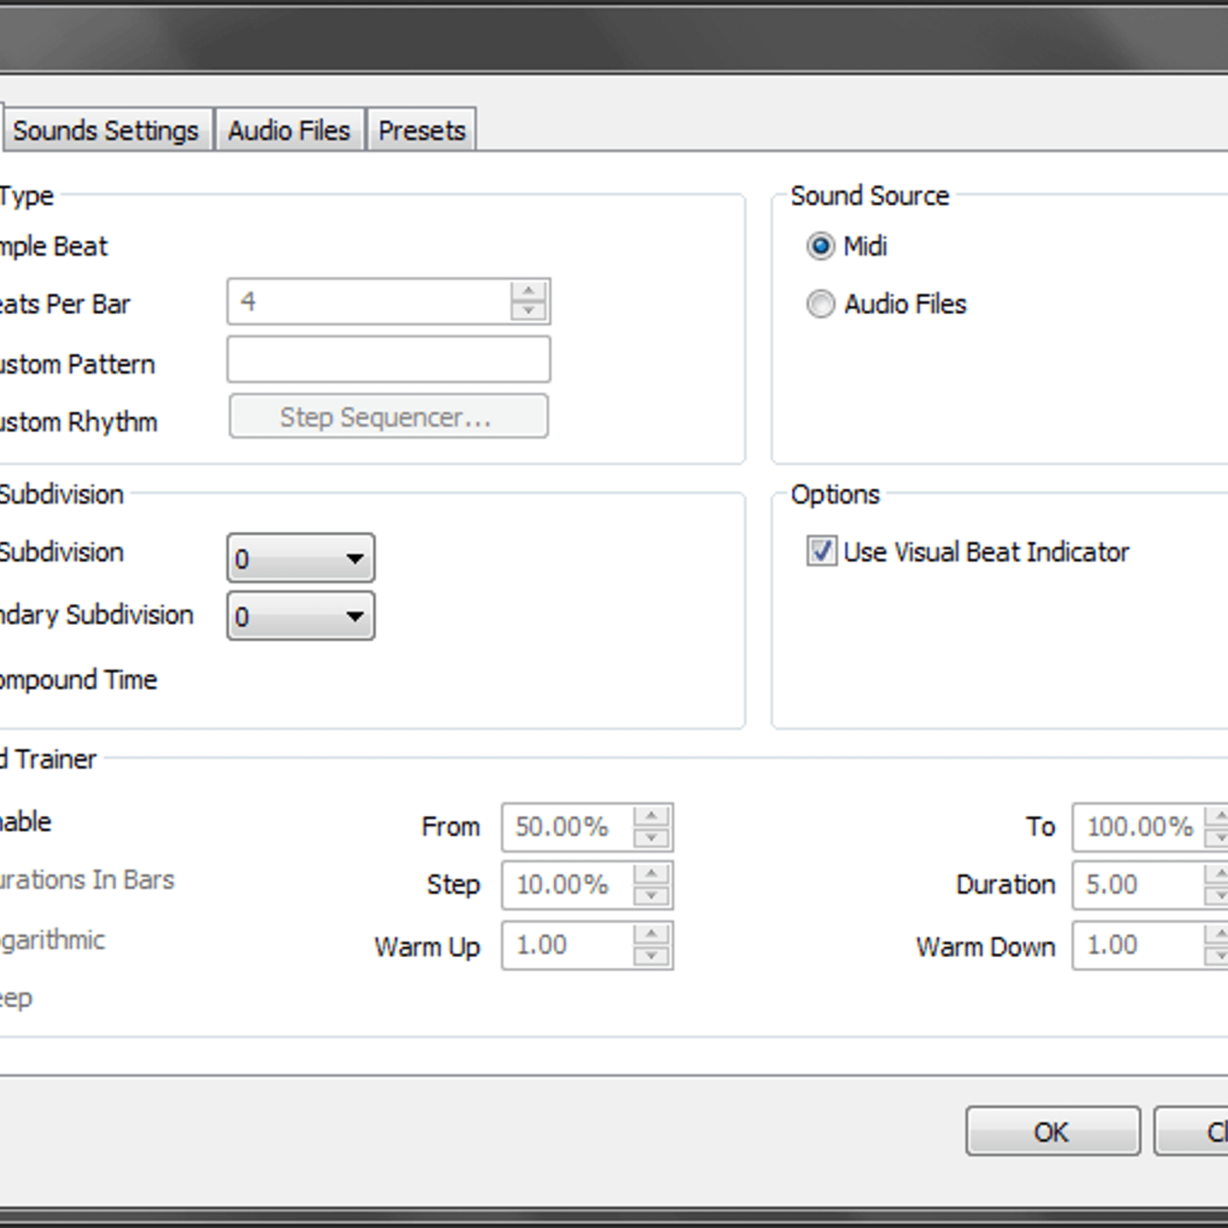Switch to the Sounds Settings tab

(x=107, y=130)
